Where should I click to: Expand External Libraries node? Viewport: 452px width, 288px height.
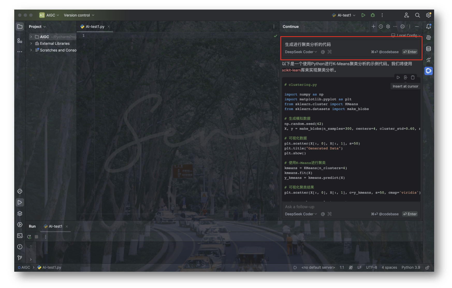[31, 43]
